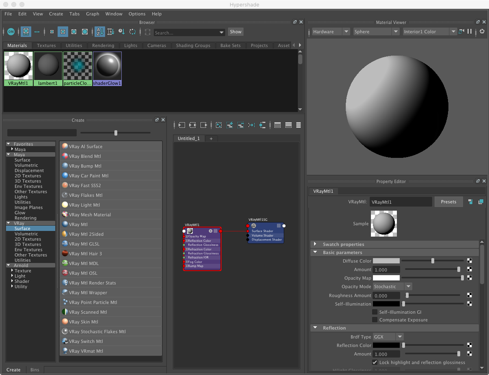Open the Presets for VRayMtl1
Viewport: 489px width, 375px height.
tap(448, 201)
